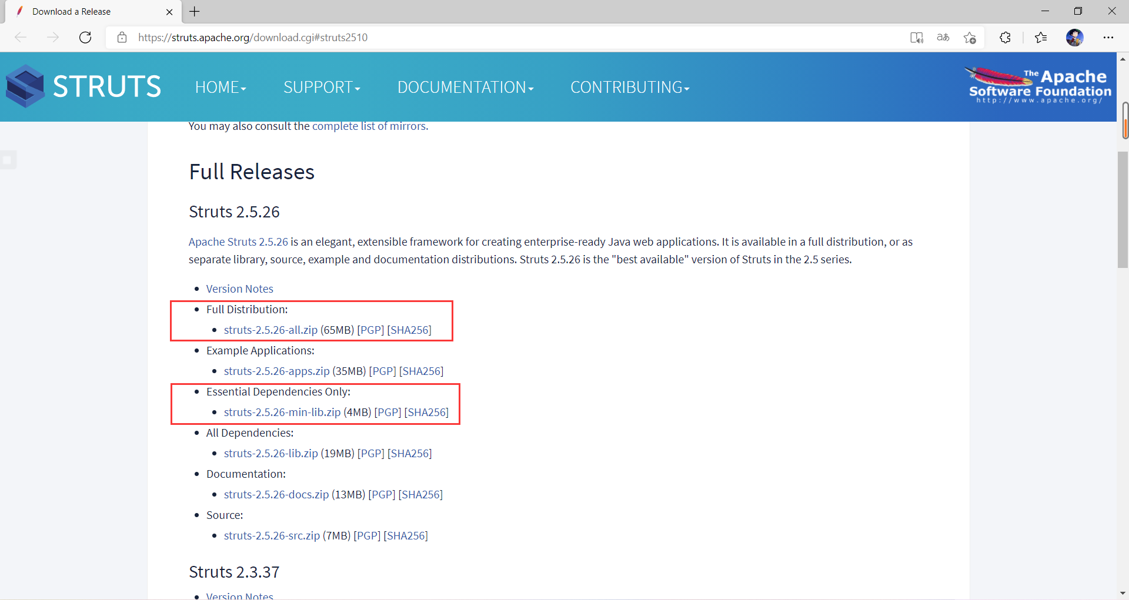The height and width of the screenshot is (600, 1129).
Task: Open the extensions puzzle icon
Action: tap(1006, 38)
